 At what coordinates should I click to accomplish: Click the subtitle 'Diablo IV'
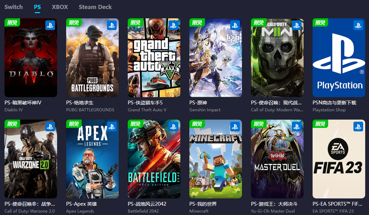[13, 110]
